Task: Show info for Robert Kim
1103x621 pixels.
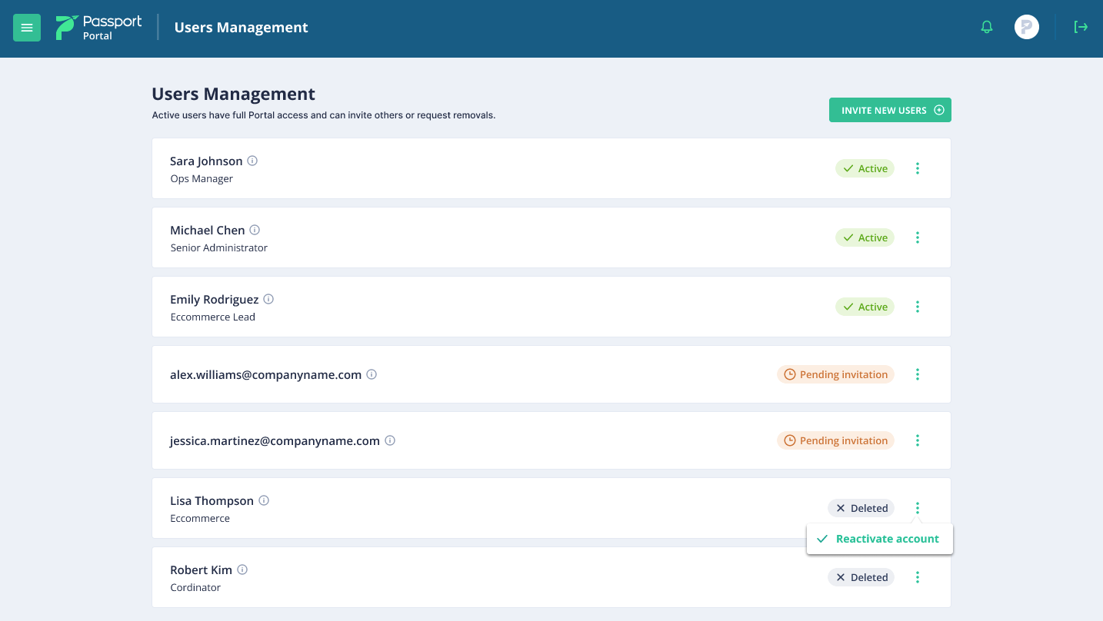Action: pyautogui.click(x=242, y=570)
